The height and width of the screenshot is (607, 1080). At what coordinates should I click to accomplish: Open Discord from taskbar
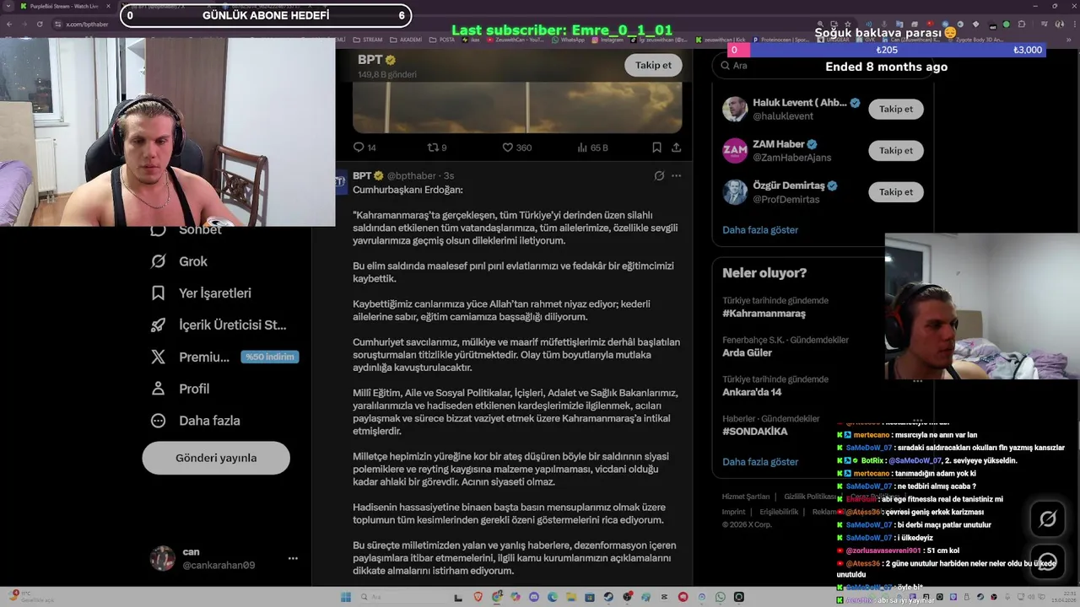(x=534, y=597)
